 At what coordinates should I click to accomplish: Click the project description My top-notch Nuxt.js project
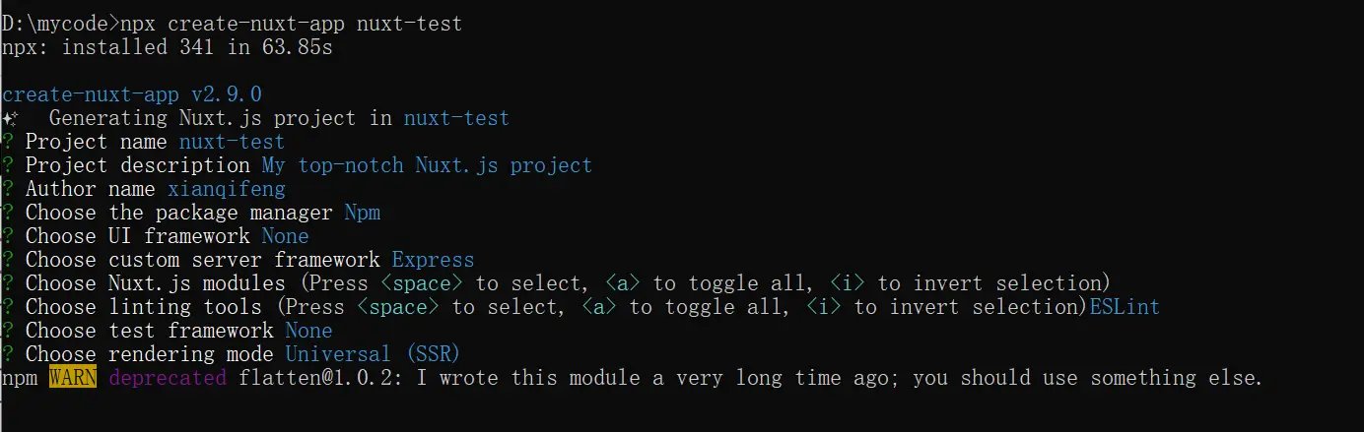pyautogui.click(x=427, y=165)
